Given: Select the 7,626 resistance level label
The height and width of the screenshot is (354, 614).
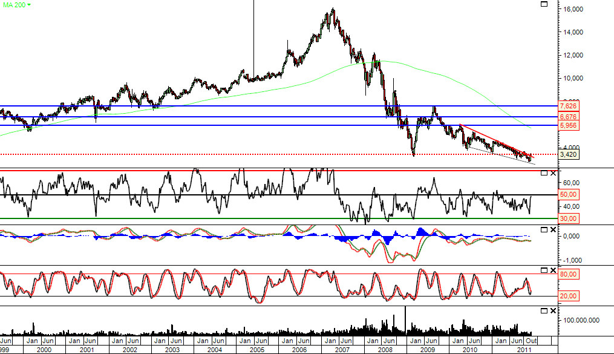Looking at the screenshot, I should pyautogui.click(x=568, y=106).
